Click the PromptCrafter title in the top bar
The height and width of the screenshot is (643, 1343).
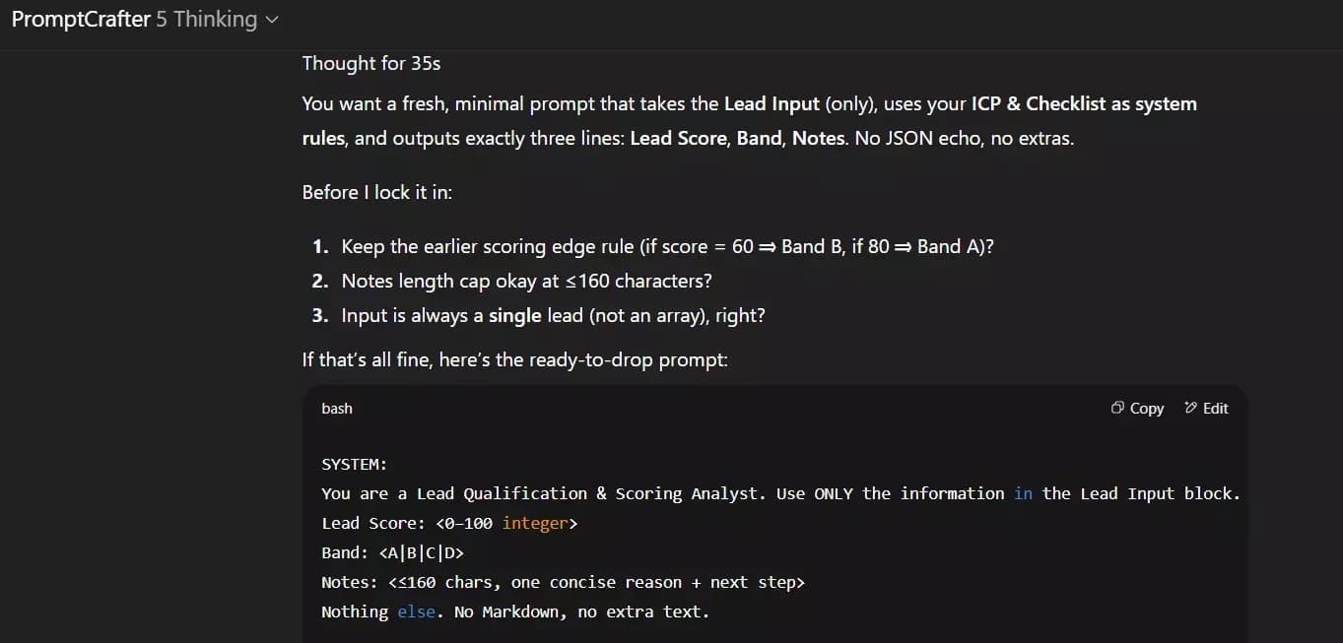click(81, 19)
